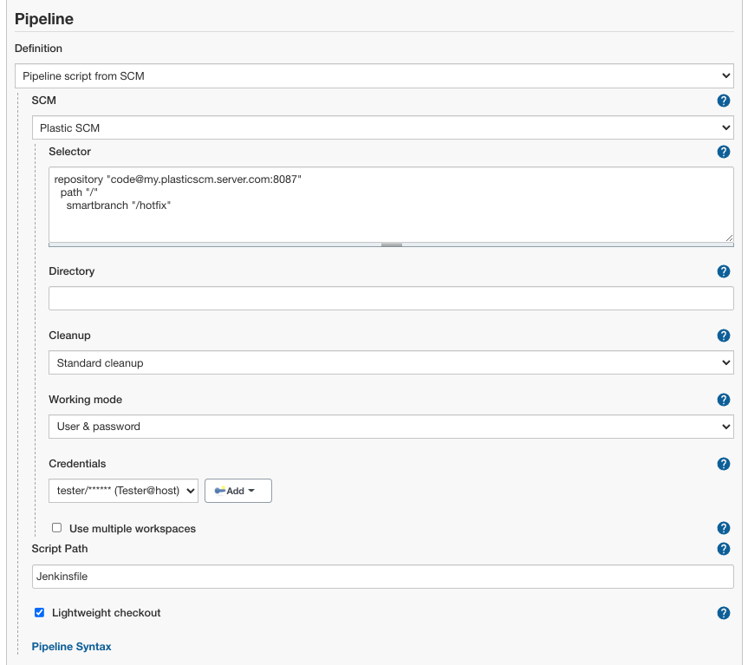Open help for Lightweight checkout
Image resolution: width=748 pixels, height=665 pixels.
coord(723,613)
